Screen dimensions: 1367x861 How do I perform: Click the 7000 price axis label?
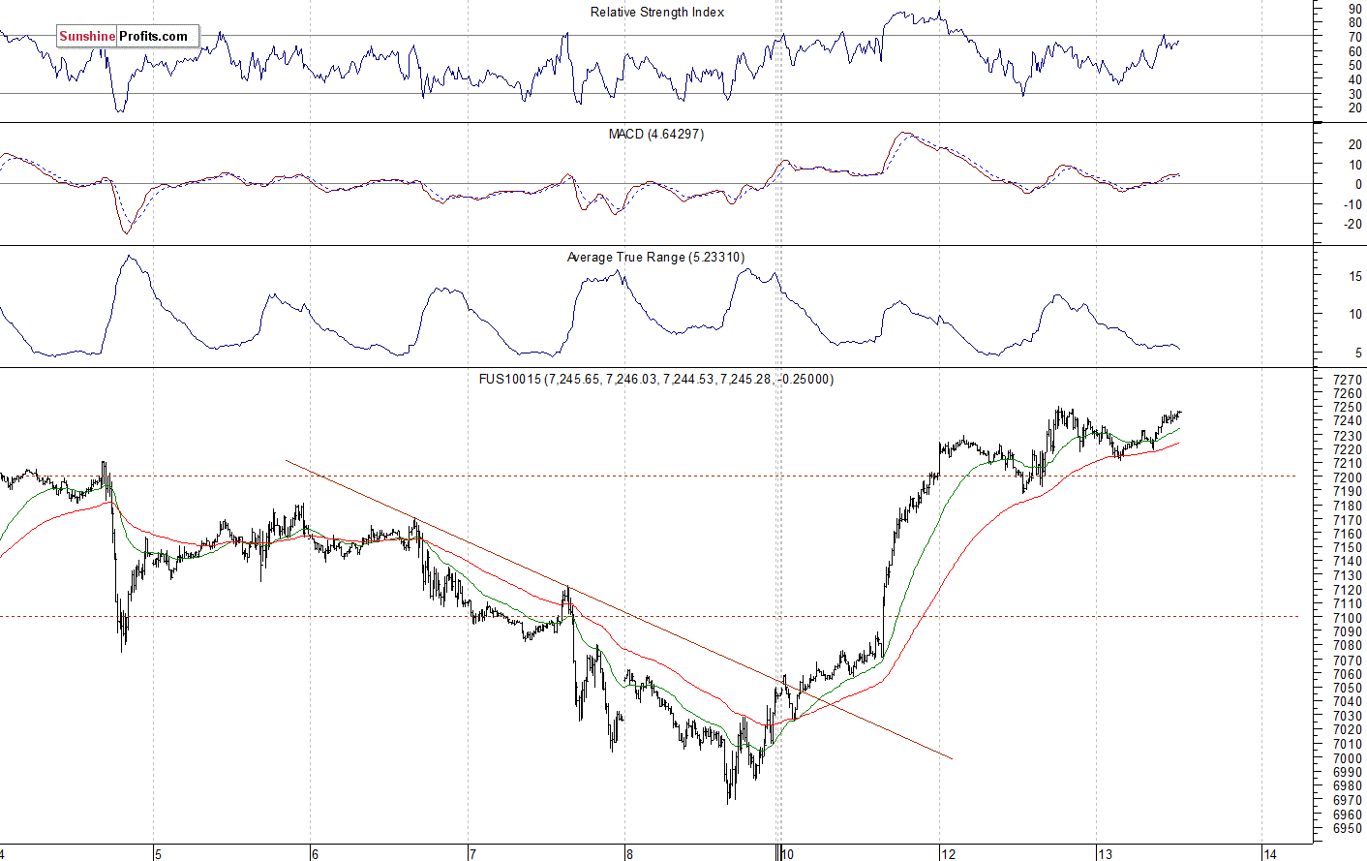point(1347,758)
